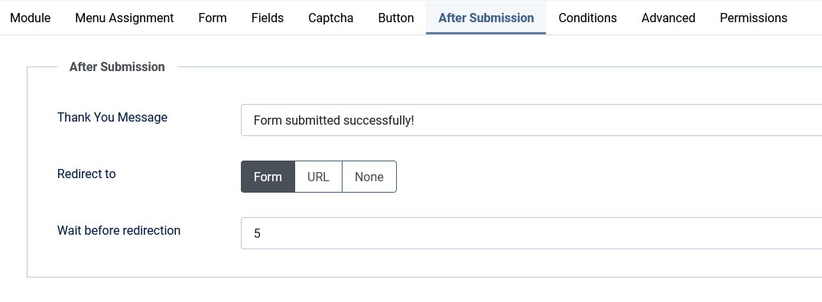The height and width of the screenshot is (302, 822).
Task: Open the Captcha tab
Action: 331,18
